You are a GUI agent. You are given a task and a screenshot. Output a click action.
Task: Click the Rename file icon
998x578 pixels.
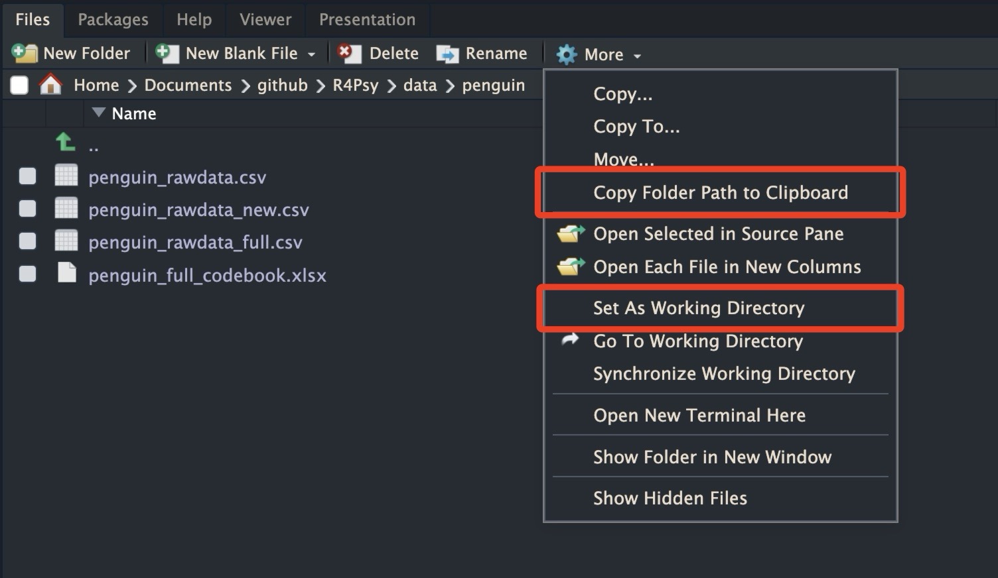[447, 54]
